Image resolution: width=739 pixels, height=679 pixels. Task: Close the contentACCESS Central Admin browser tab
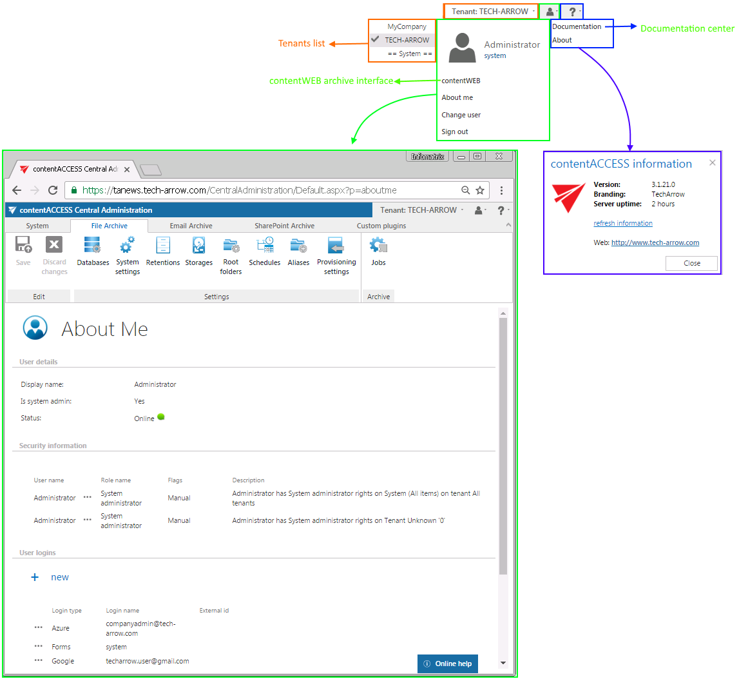tap(127, 169)
